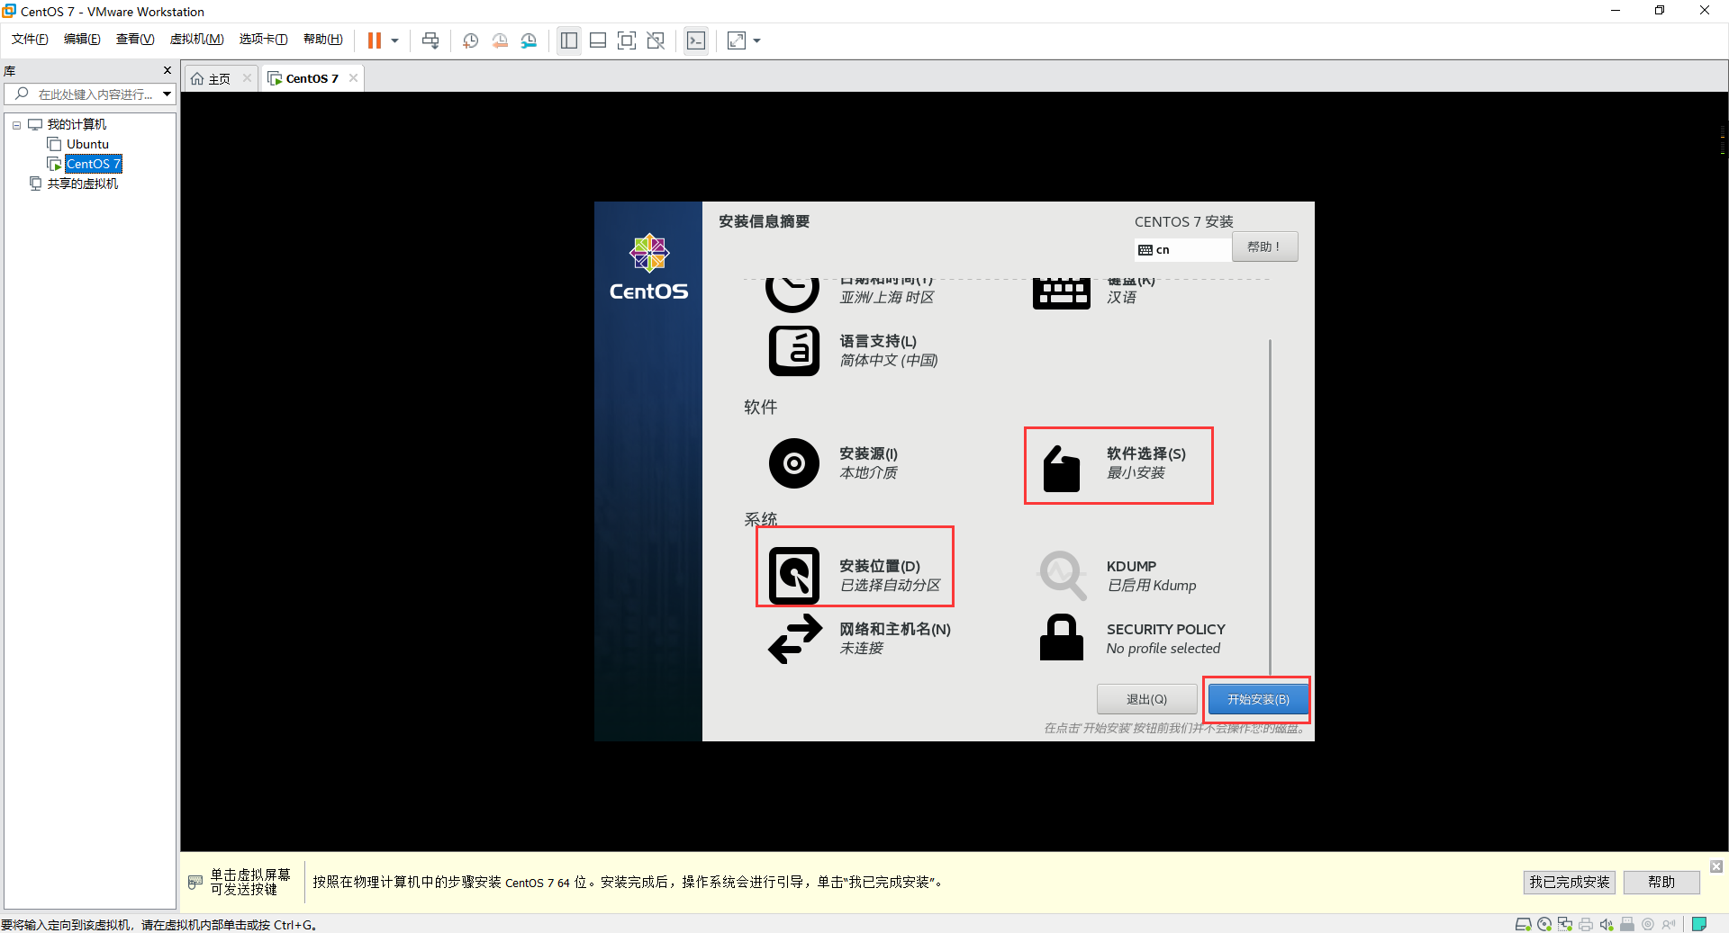Image resolution: width=1729 pixels, height=933 pixels.
Task: Close the CentOS 7 tab
Action: pos(353,78)
